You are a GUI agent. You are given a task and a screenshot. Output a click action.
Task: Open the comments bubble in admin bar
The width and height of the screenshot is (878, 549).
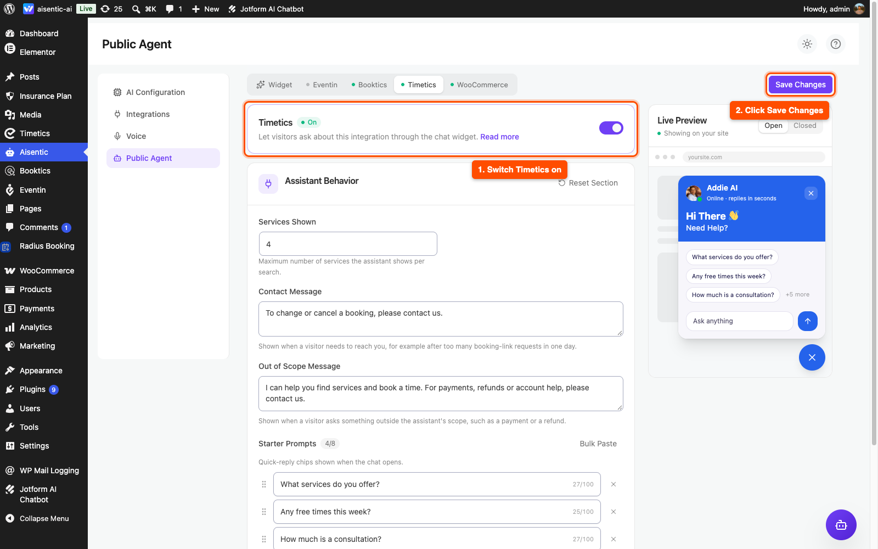[x=173, y=9]
